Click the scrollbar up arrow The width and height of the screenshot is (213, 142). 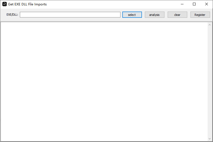(x=210, y=25)
